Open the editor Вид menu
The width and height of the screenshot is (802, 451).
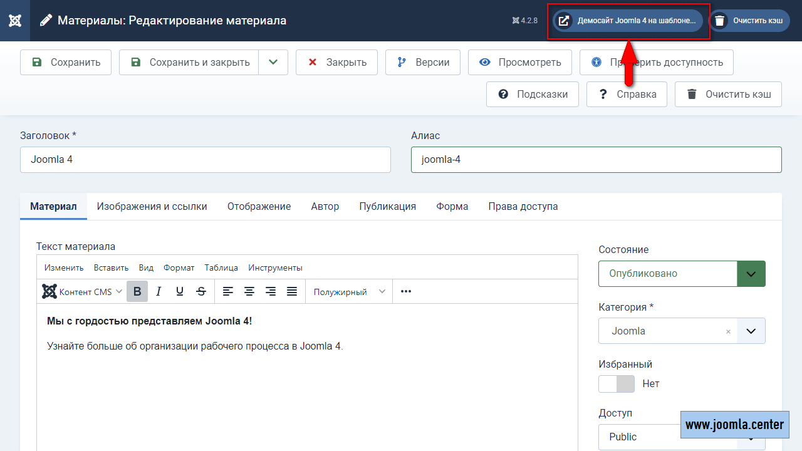click(146, 267)
